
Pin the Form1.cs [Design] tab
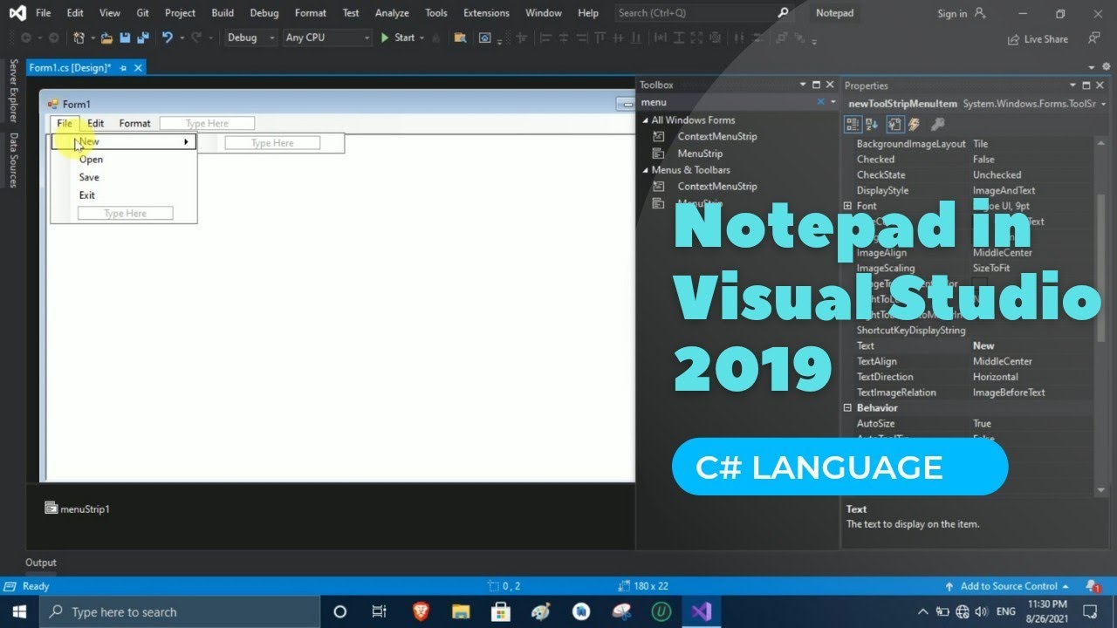(123, 67)
